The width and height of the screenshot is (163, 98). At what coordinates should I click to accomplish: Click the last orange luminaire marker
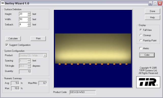point(126,64)
